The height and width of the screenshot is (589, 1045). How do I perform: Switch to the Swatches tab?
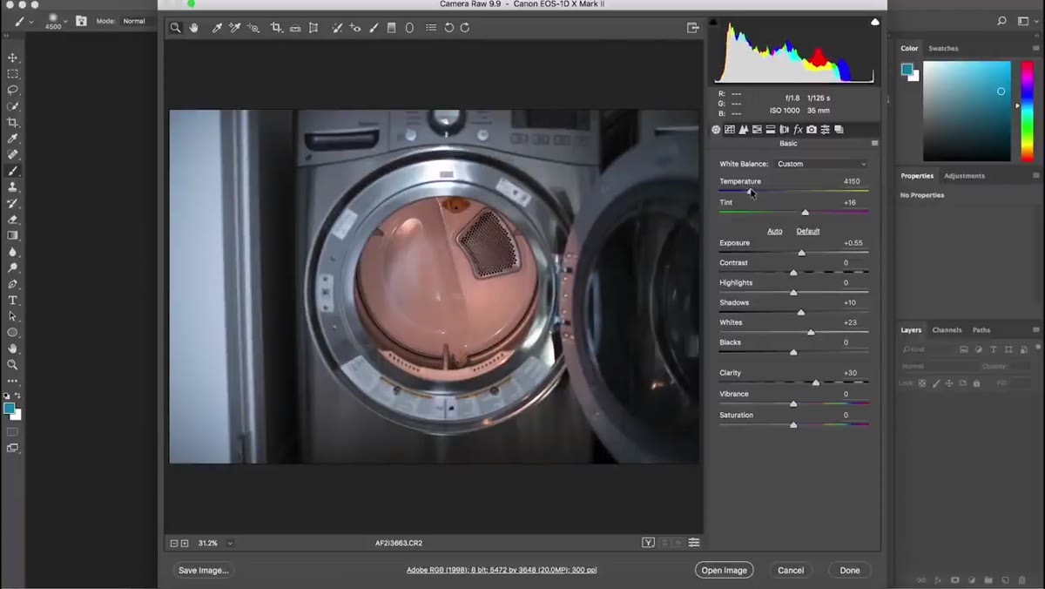coord(943,48)
